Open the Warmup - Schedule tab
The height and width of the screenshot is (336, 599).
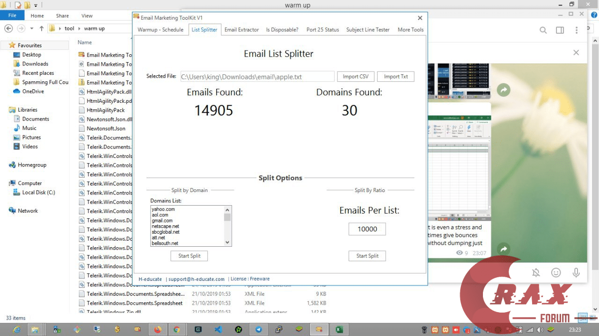pos(161,29)
